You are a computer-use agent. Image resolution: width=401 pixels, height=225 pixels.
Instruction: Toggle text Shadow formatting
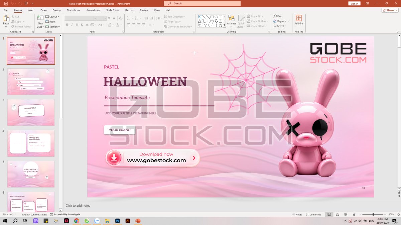point(82,25)
